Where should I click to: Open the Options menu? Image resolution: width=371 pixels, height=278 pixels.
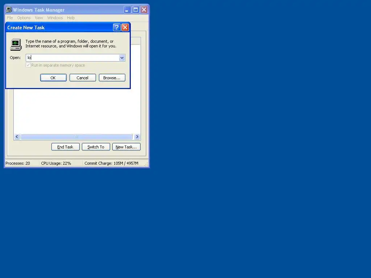[24, 18]
